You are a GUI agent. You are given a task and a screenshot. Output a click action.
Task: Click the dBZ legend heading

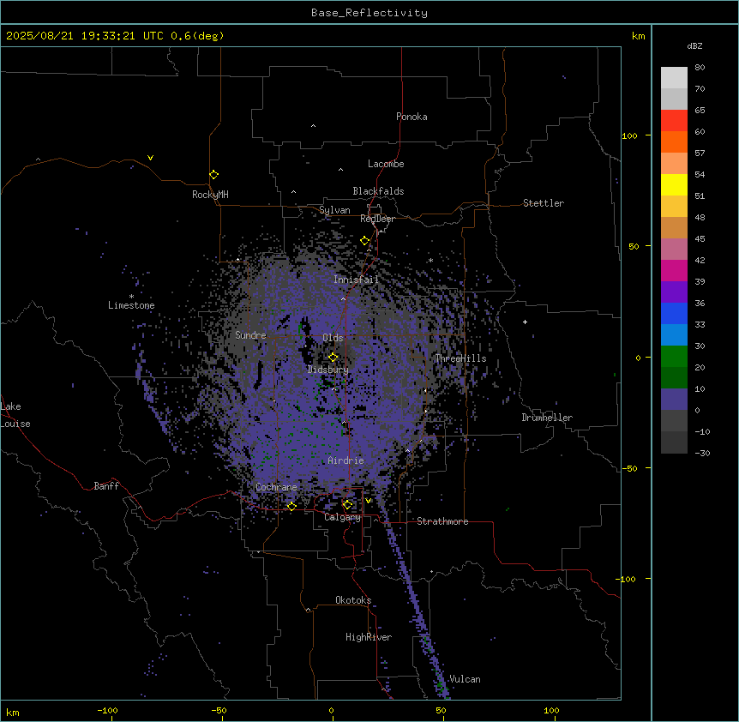(694, 45)
